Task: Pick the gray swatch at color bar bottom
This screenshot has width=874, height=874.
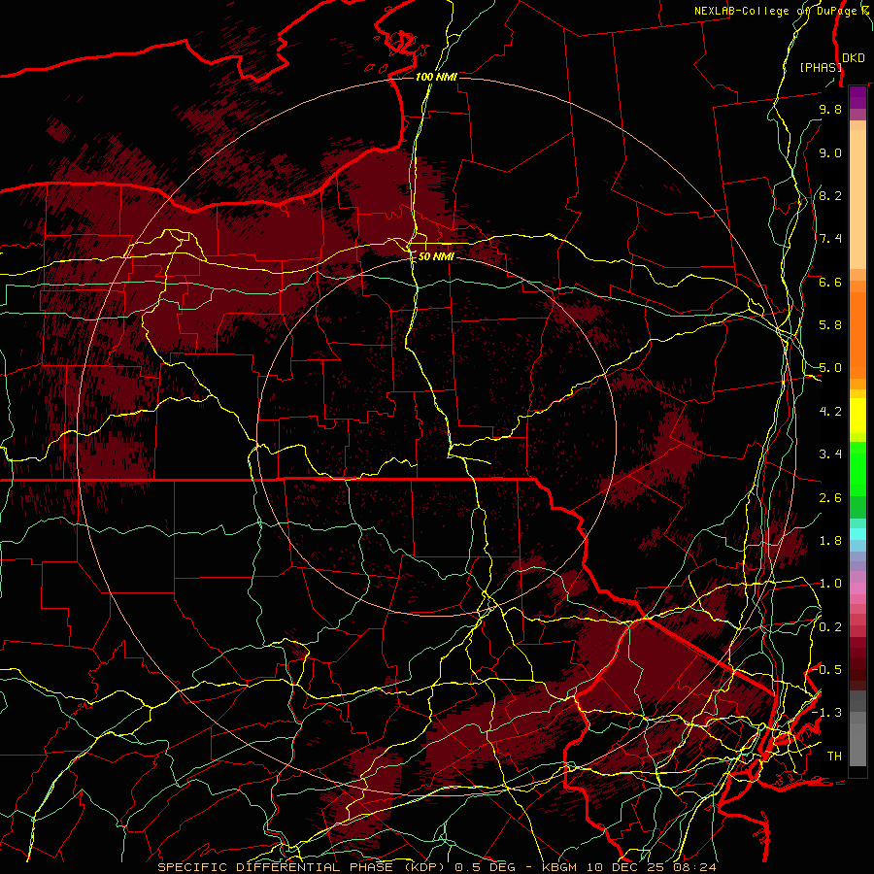Action: tap(857, 747)
